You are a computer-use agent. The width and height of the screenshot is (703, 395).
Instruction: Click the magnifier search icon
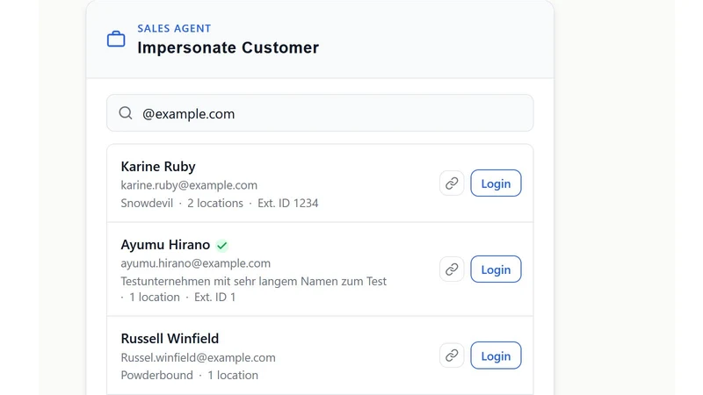[x=126, y=113]
